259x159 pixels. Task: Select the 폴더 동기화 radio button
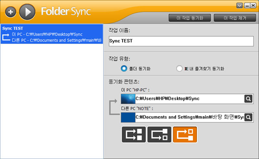pos(124,68)
